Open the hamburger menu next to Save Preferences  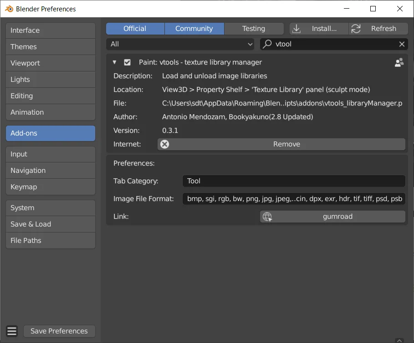[x=11, y=331]
